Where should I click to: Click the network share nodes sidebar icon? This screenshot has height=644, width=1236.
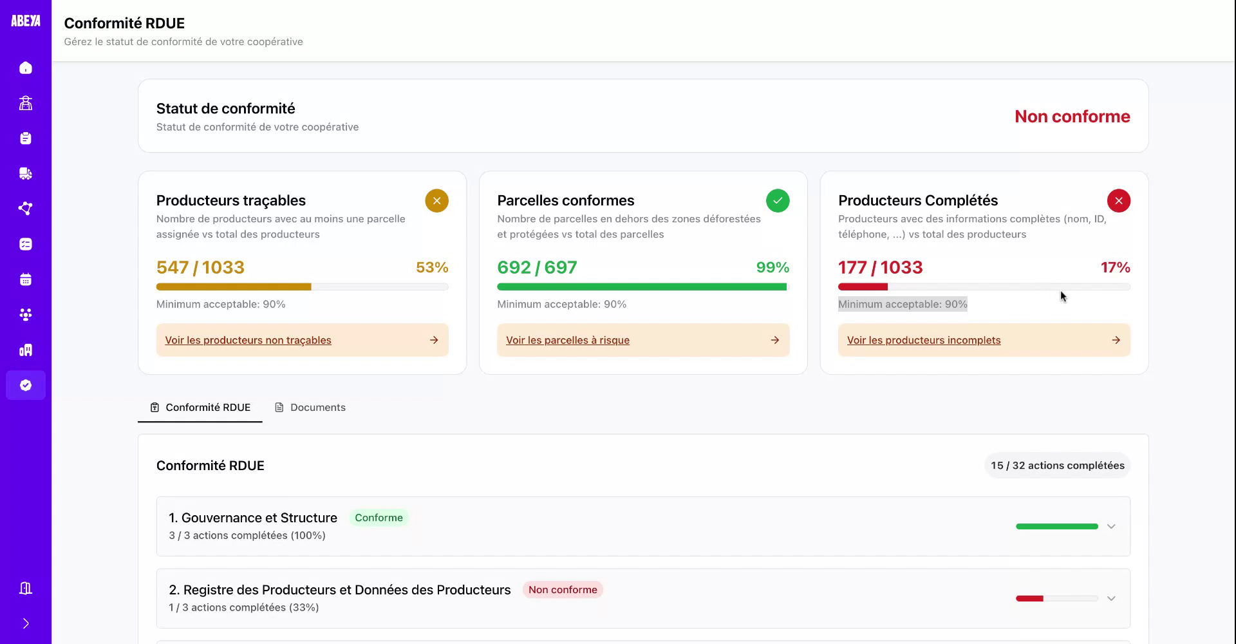pyautogui.click(x=26, y=209)
